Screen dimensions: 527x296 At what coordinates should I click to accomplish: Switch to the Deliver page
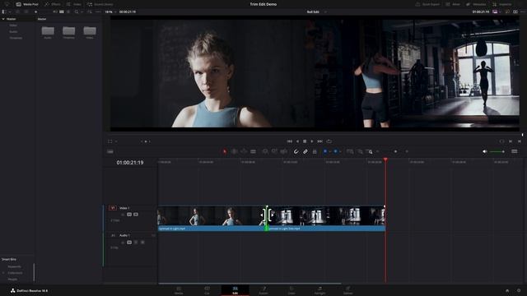tap(347, 290)
